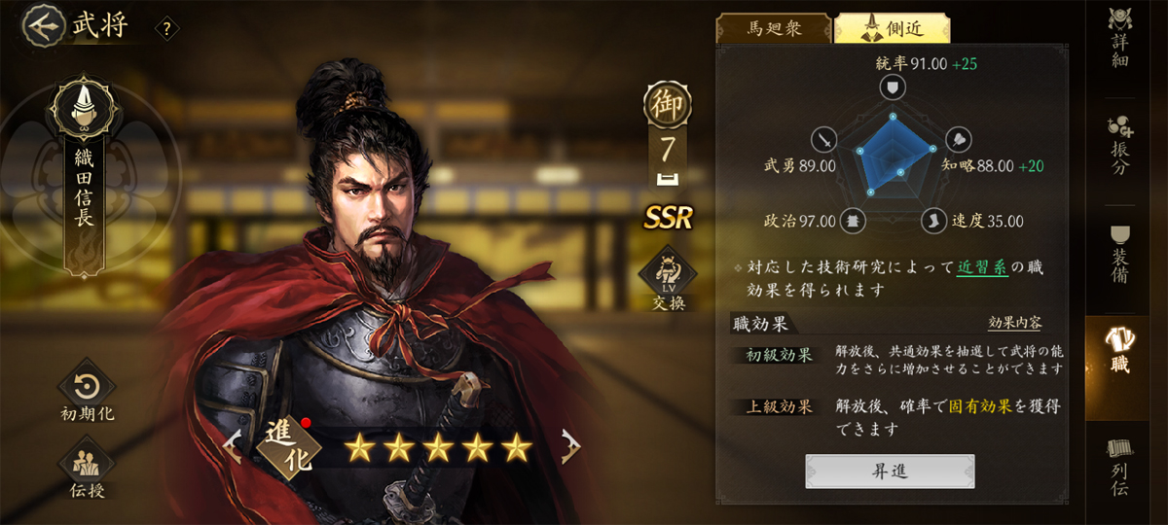This screenshot has height=525, width=1168.
Task: Click the 昇進 promotion button
Action: 889,472
